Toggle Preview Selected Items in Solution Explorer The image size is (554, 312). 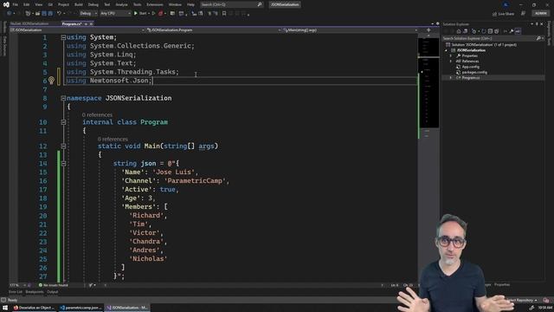coord(518,31)
